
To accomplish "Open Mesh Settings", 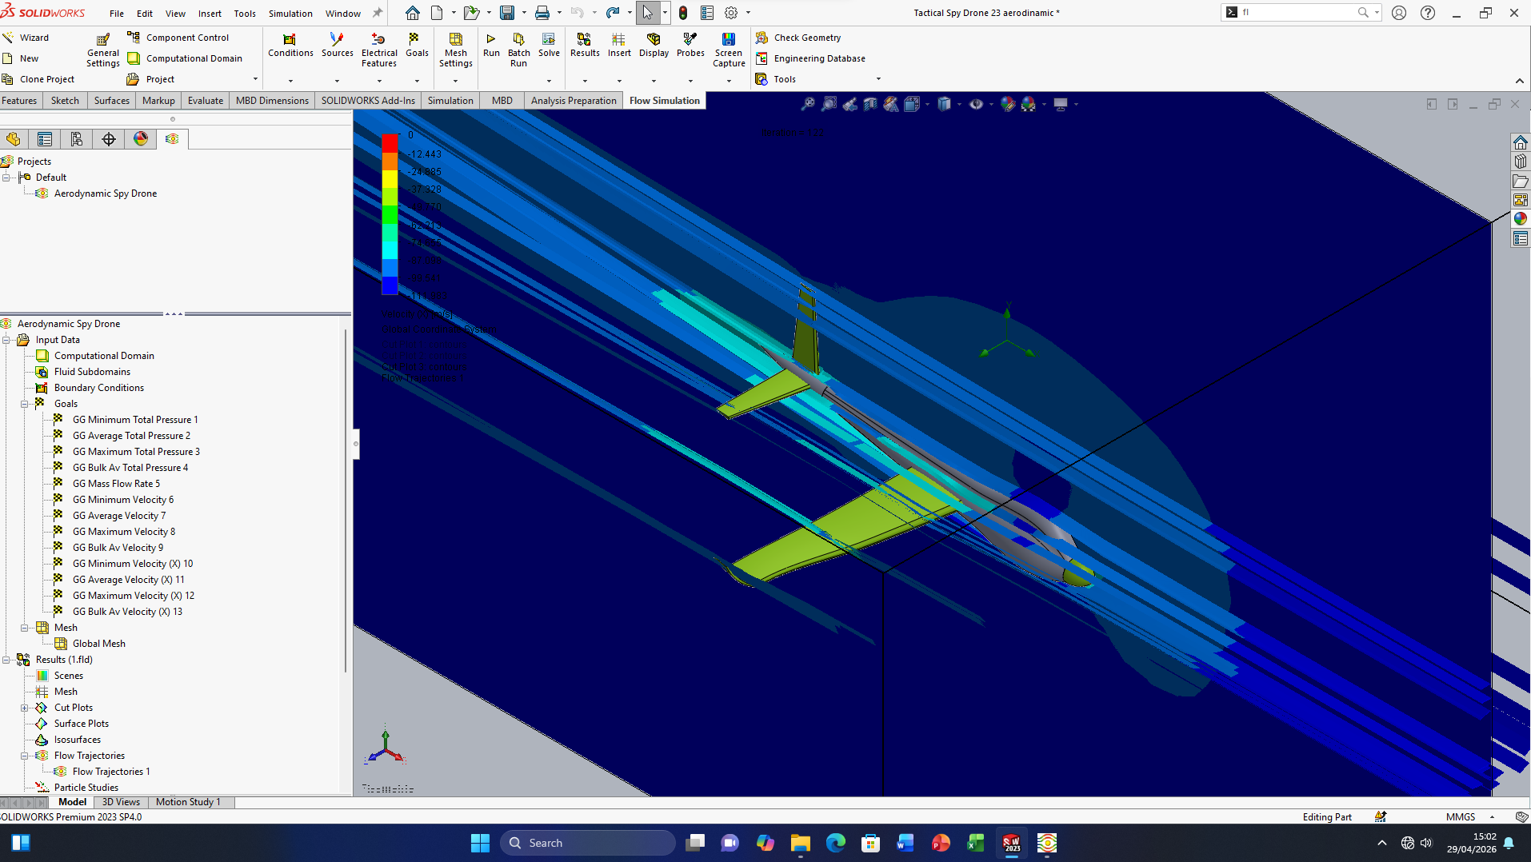I will (x=455, y=50).
